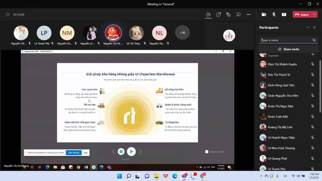The image size is (322, 181).
Task: Show the +56 additional participants
Action: tap(182, 33)
